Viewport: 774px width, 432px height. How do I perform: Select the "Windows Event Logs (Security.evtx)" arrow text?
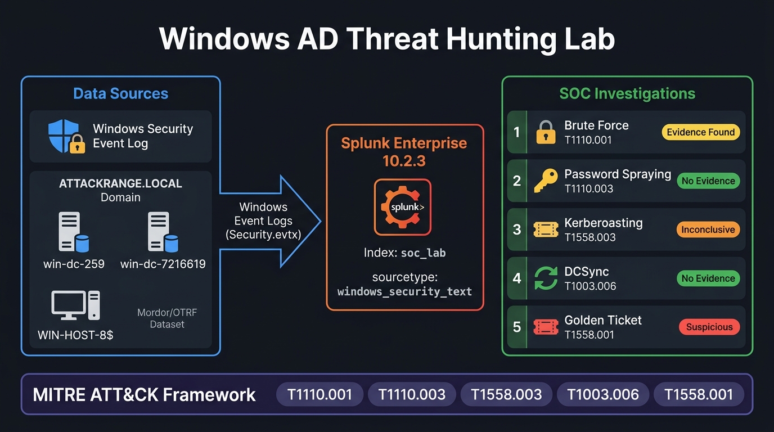pos(263,221)
